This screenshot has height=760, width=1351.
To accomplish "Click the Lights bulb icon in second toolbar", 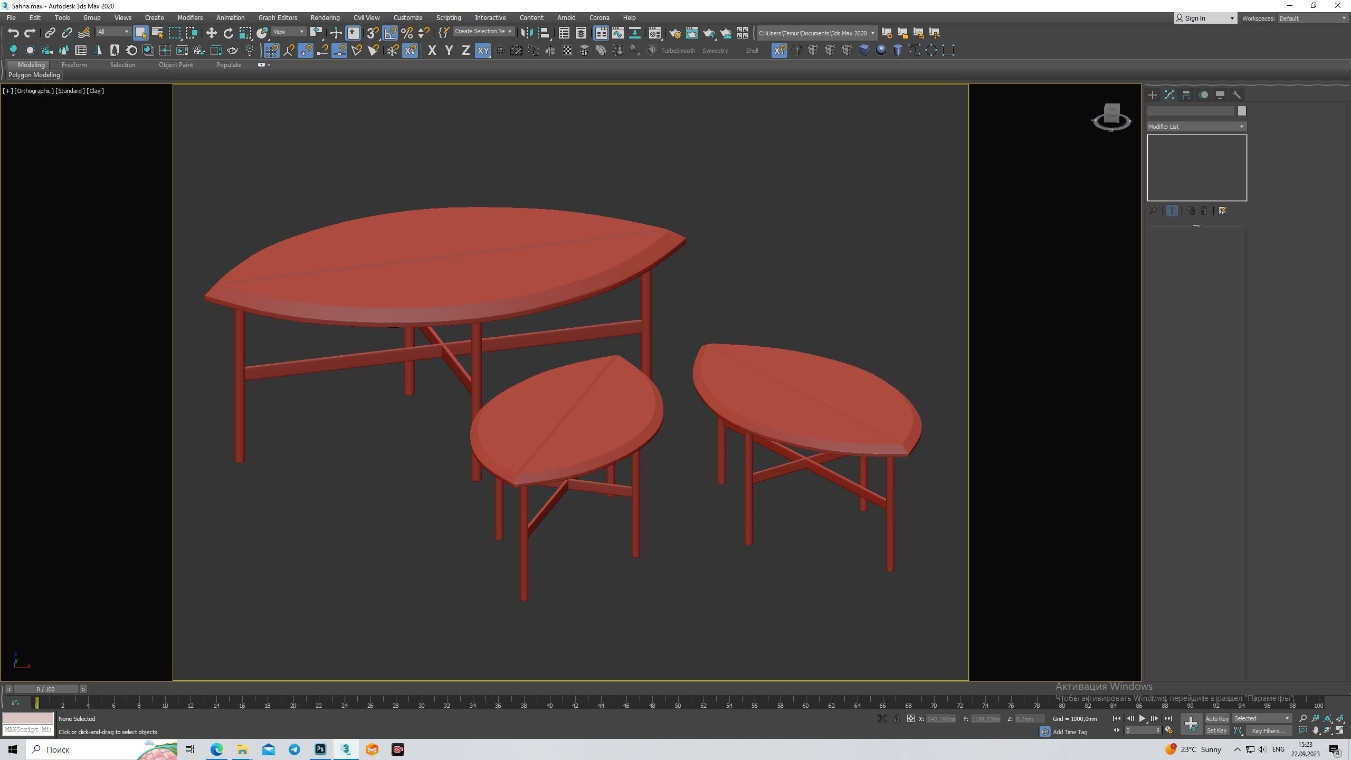I will (13, 50).
